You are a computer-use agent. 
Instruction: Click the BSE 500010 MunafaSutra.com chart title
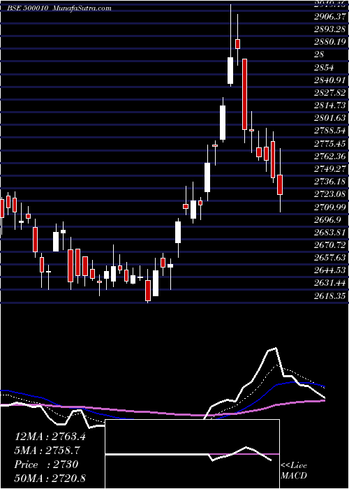[59, 8]
